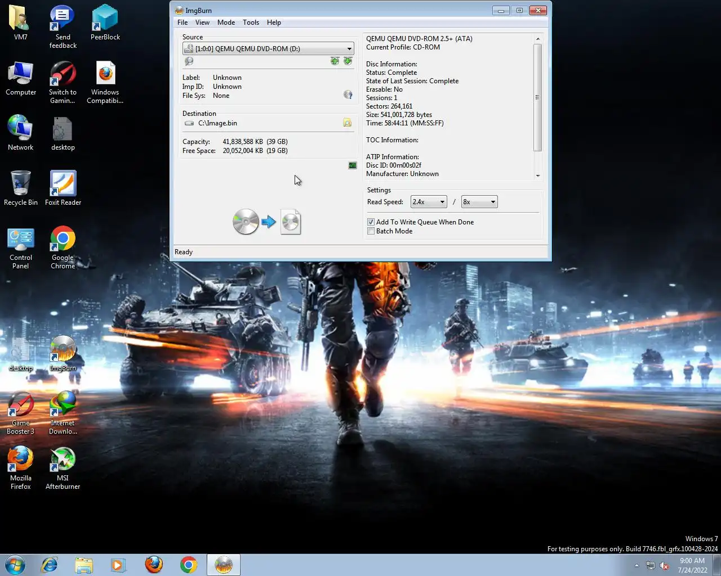
Task: Open Google Chrome desktop shortcut
Action: pos(63,248)
